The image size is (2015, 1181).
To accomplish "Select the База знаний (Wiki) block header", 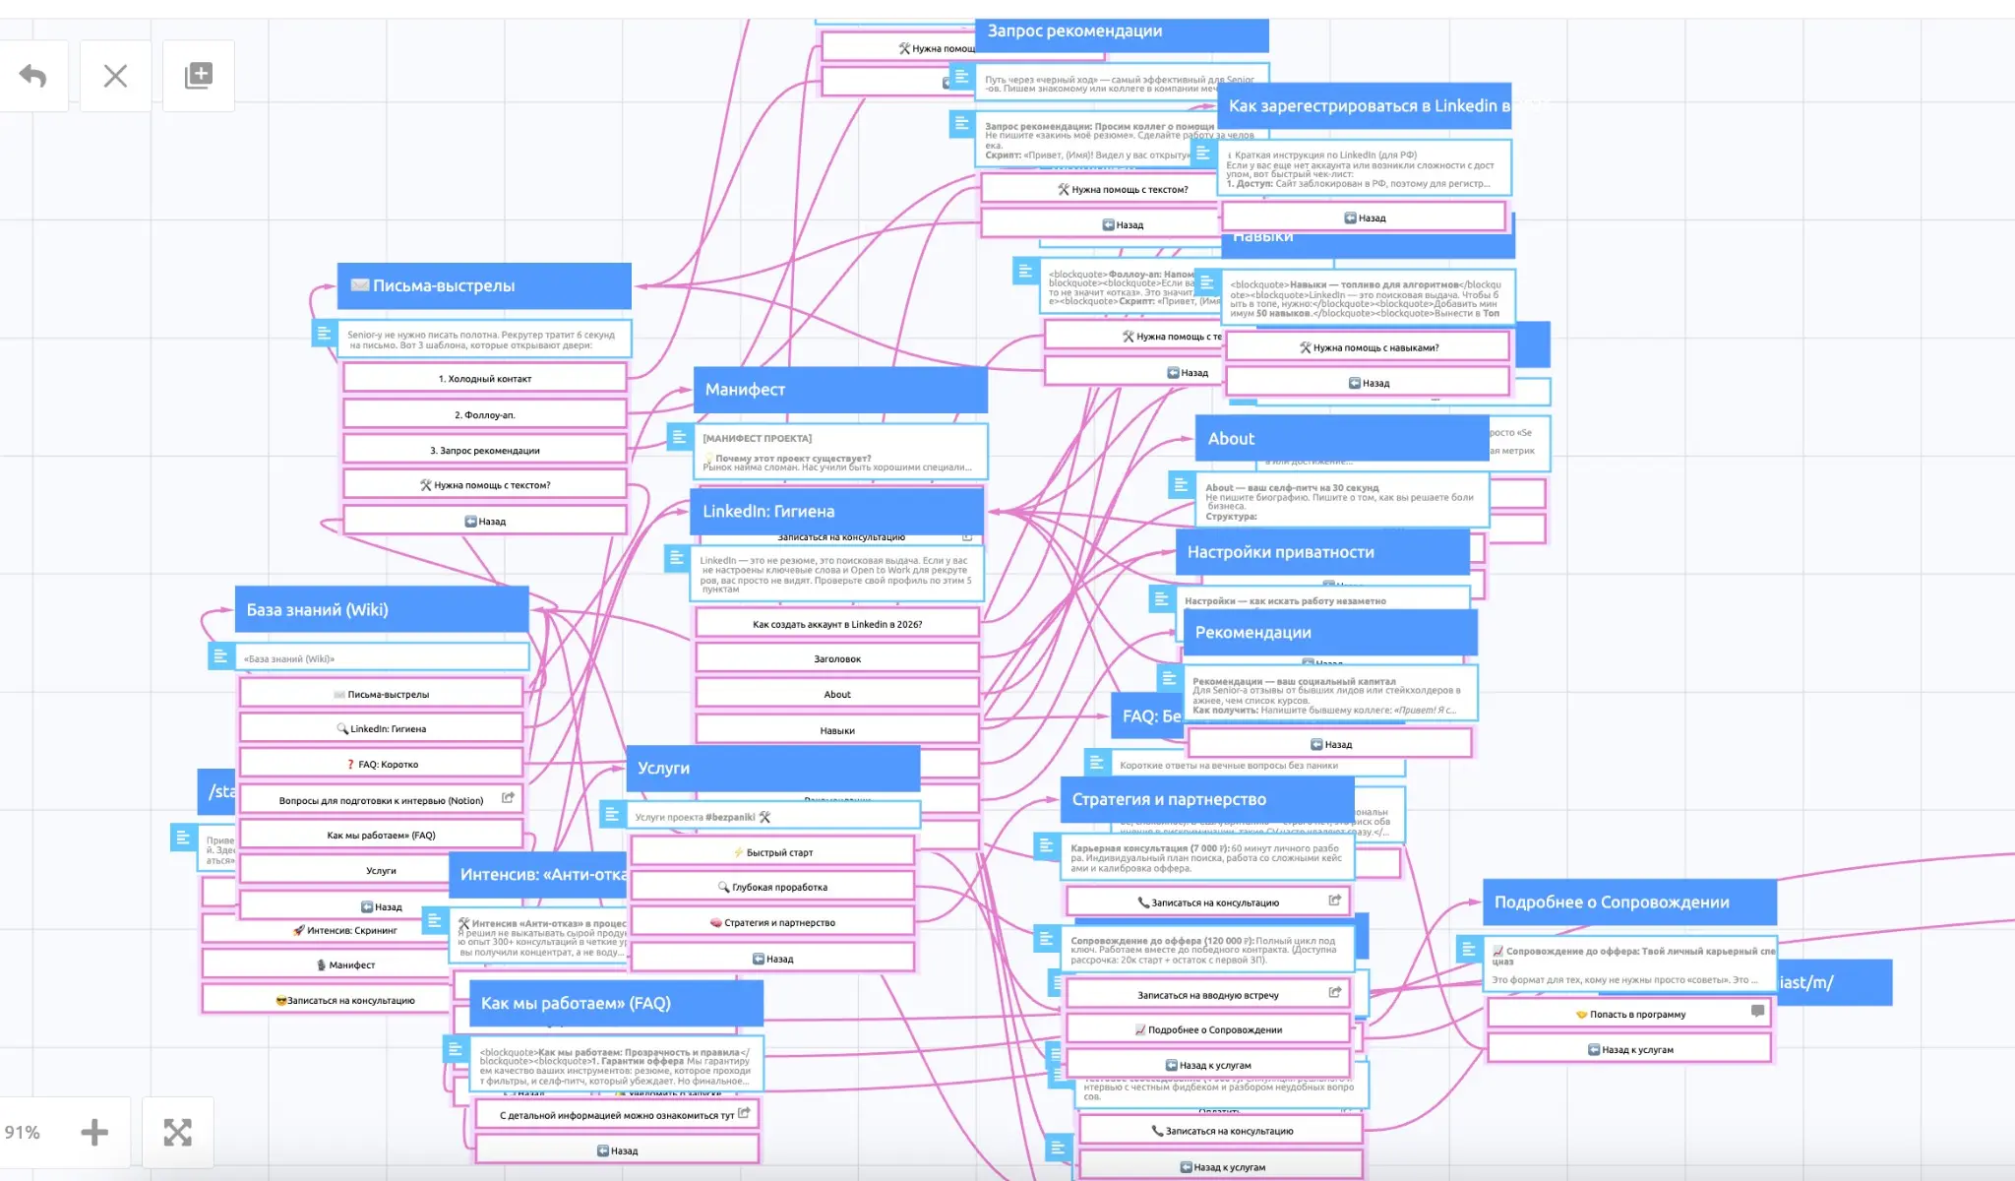I will 382,609.
